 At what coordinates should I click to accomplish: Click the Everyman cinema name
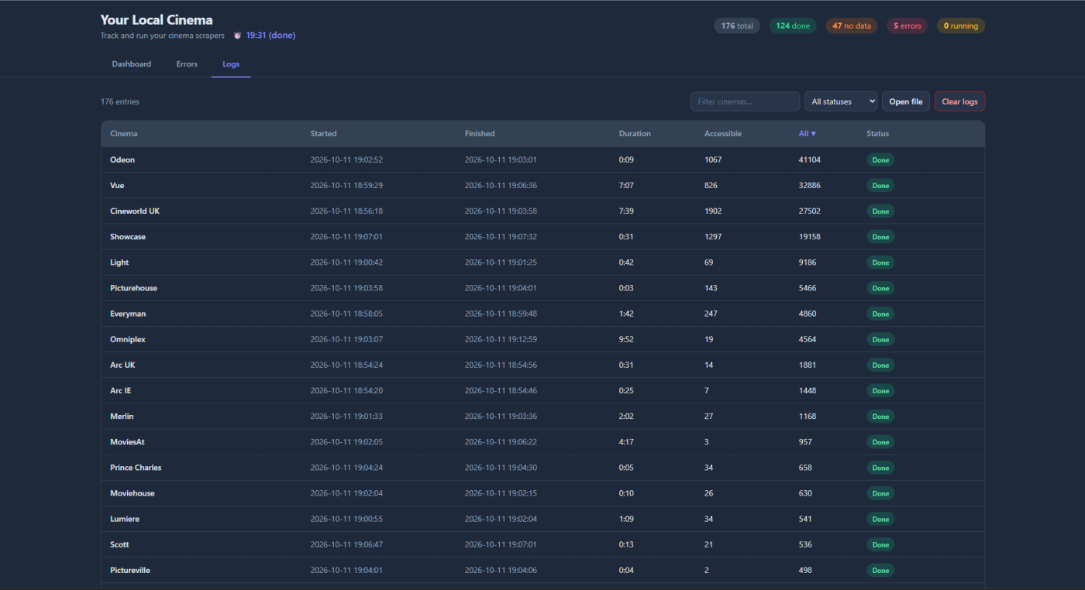click(x=128, y=314)
